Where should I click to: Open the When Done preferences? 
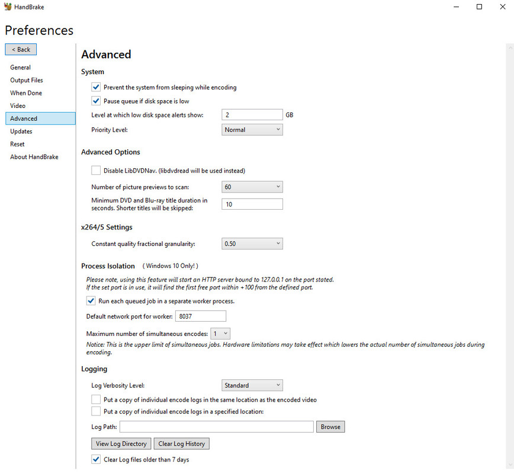tap(26, 93)
